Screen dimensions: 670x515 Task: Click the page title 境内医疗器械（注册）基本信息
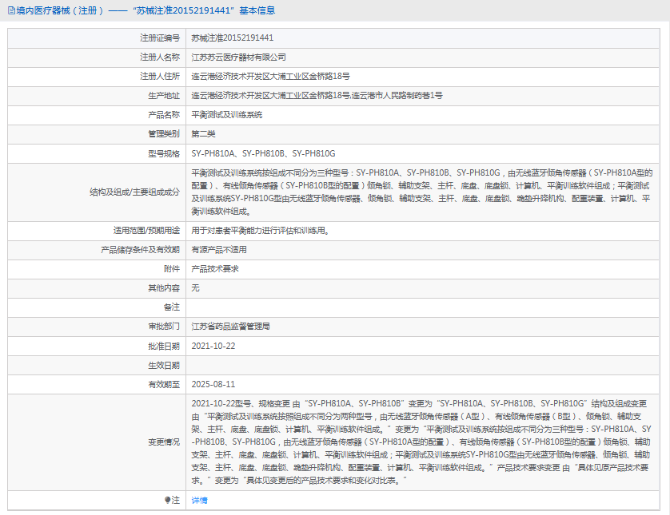(146, 10)
